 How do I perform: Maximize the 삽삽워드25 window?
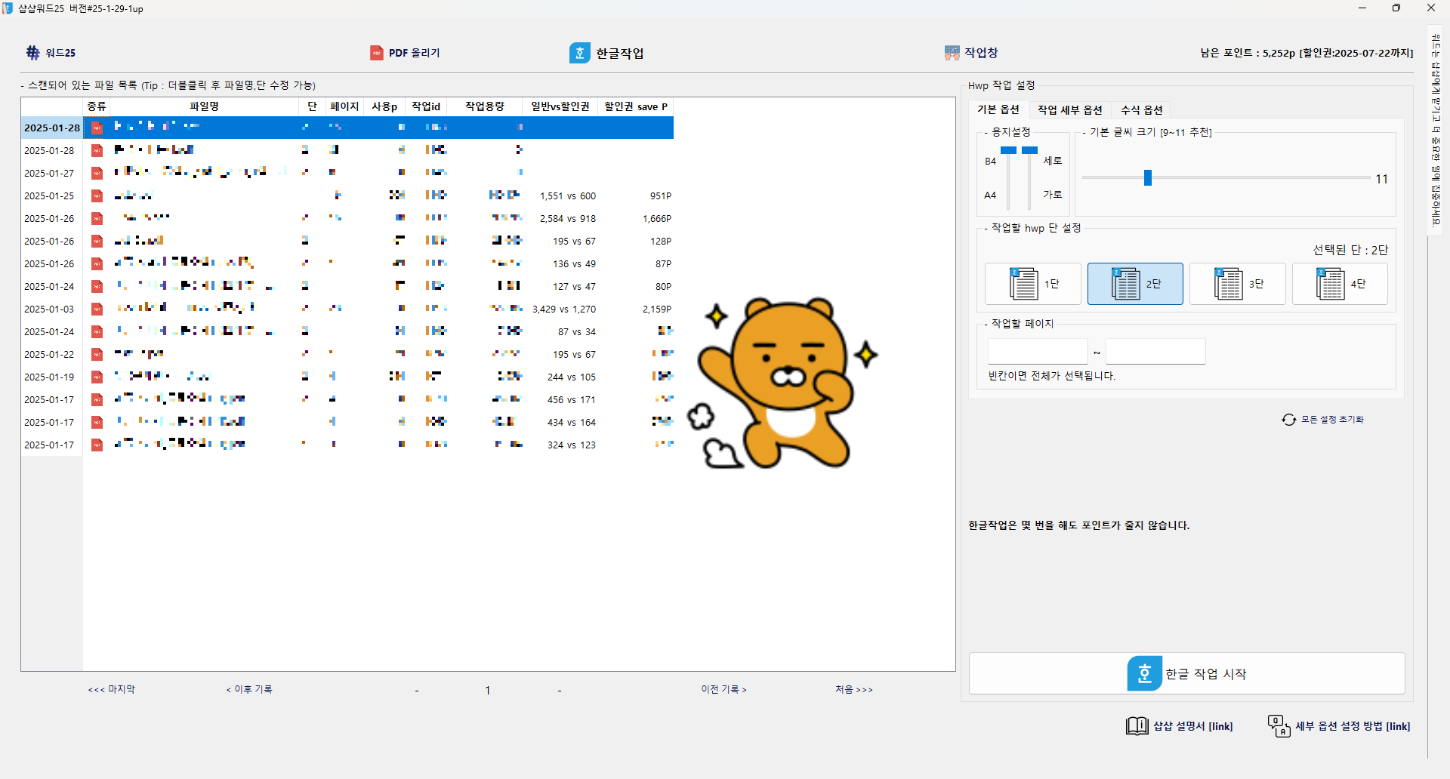click(x=1396, y=8)
